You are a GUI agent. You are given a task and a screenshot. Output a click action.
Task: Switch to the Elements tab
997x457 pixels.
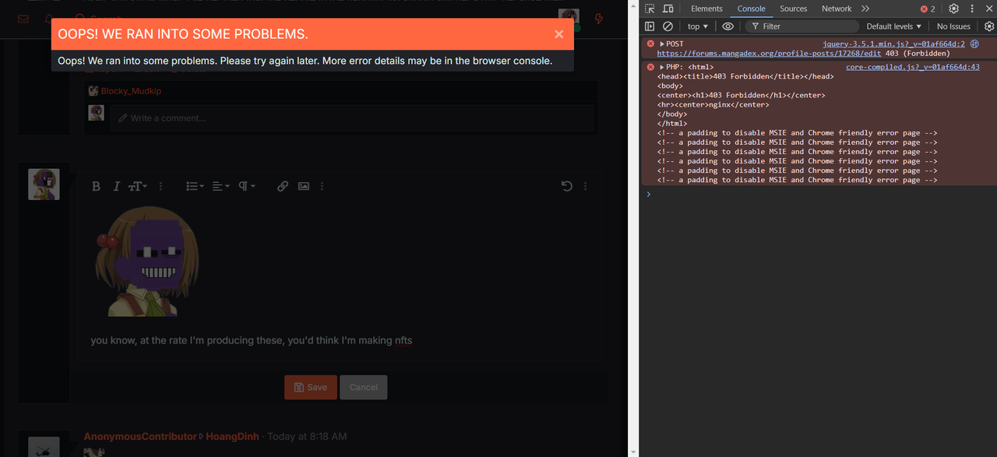coord(706,9)
